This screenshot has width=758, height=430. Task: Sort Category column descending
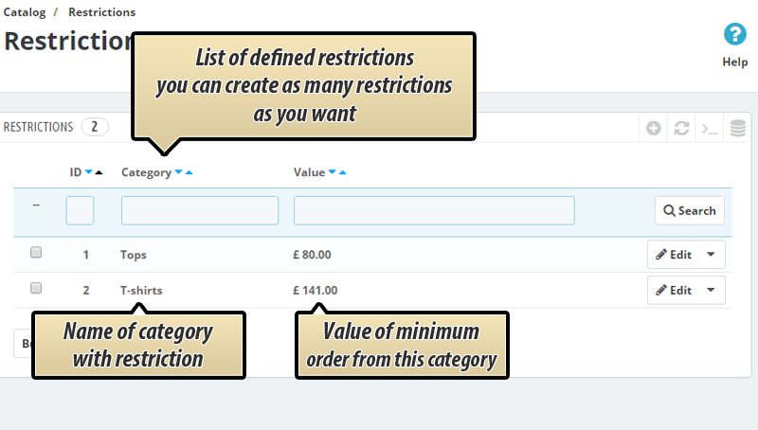coord(178,172)
